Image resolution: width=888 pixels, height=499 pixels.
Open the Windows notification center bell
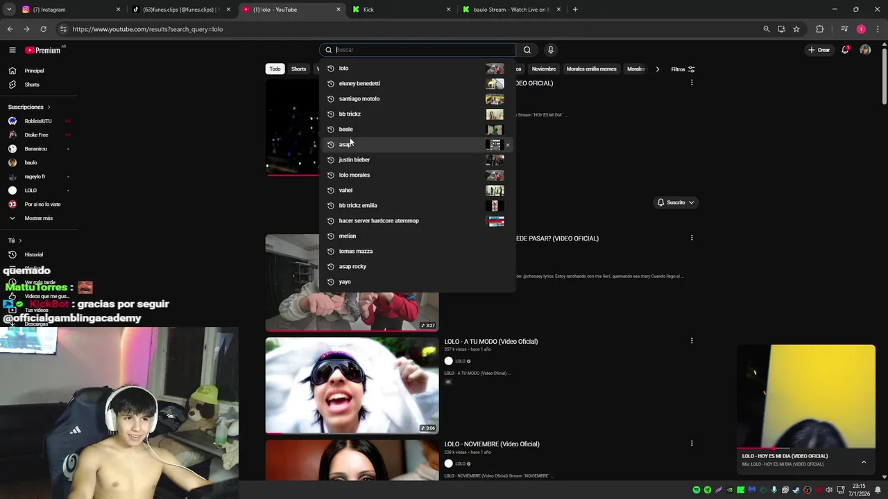[x=878, y=490]
